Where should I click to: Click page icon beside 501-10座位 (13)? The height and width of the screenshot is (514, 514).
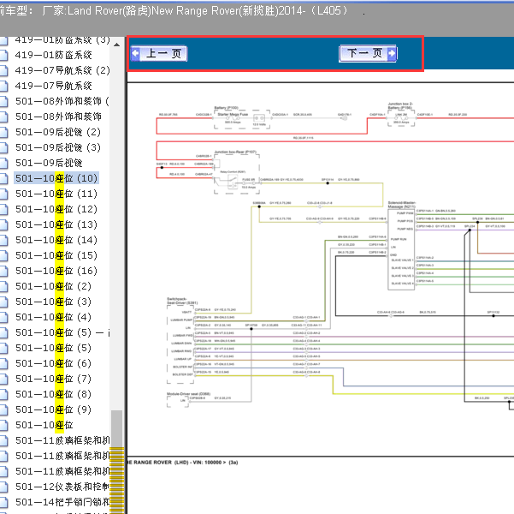[3, 225]
